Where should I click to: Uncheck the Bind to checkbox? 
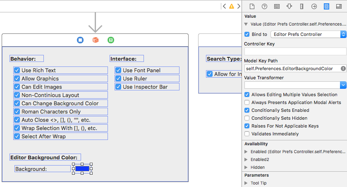pos(247,34)
